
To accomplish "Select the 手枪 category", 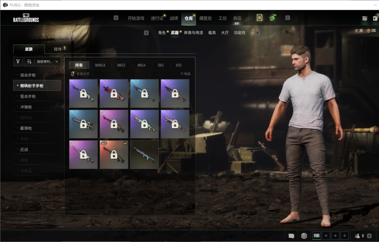I will (37, 139).
